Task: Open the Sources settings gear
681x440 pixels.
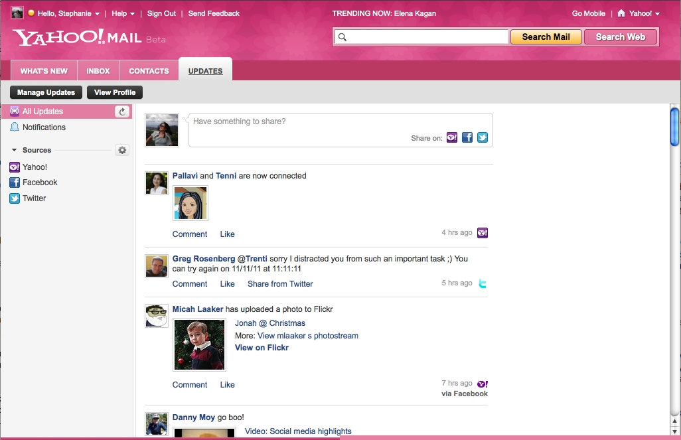Action: pos(122,150)
